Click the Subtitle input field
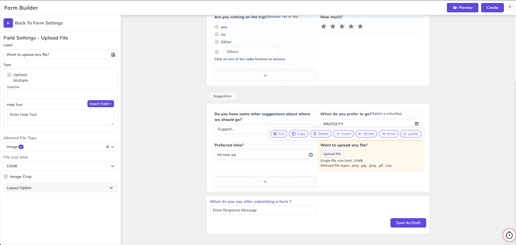516x245 pixels. (x=61, y=94)
